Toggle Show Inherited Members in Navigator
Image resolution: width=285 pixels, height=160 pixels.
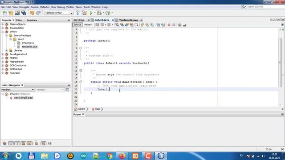coord(4,144)
